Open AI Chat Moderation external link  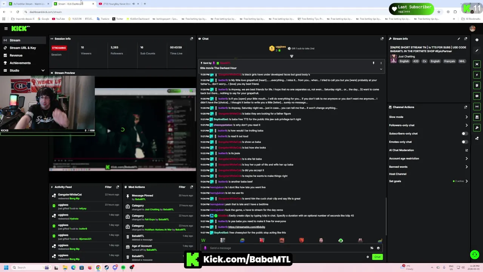coord(467,150)
